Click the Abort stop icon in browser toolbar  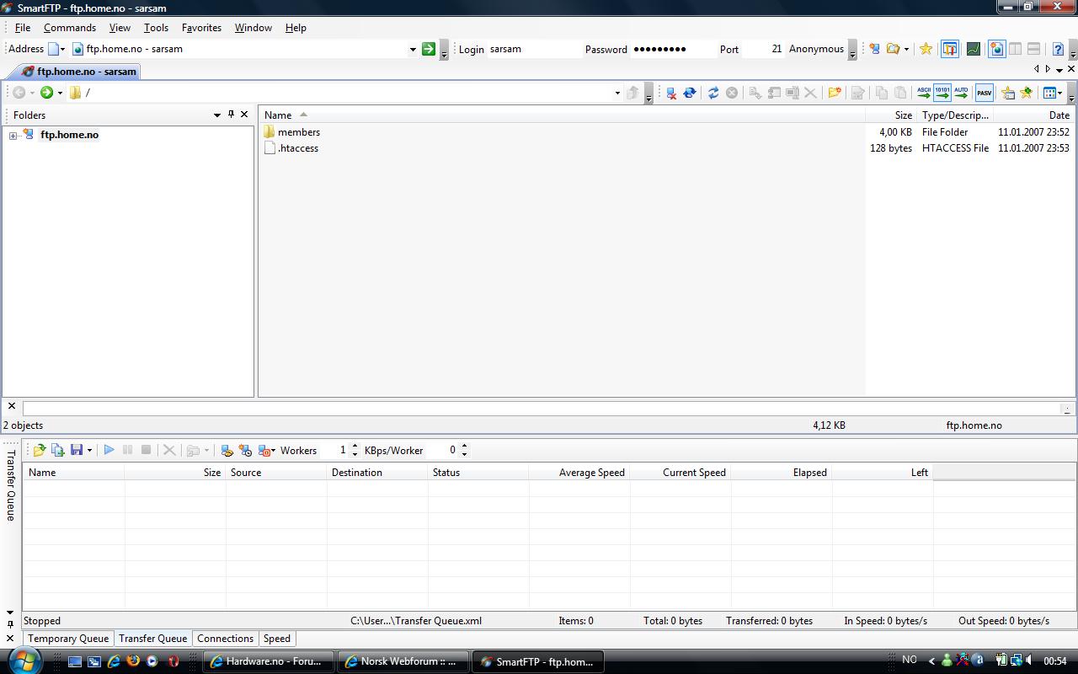coord(732,93)
